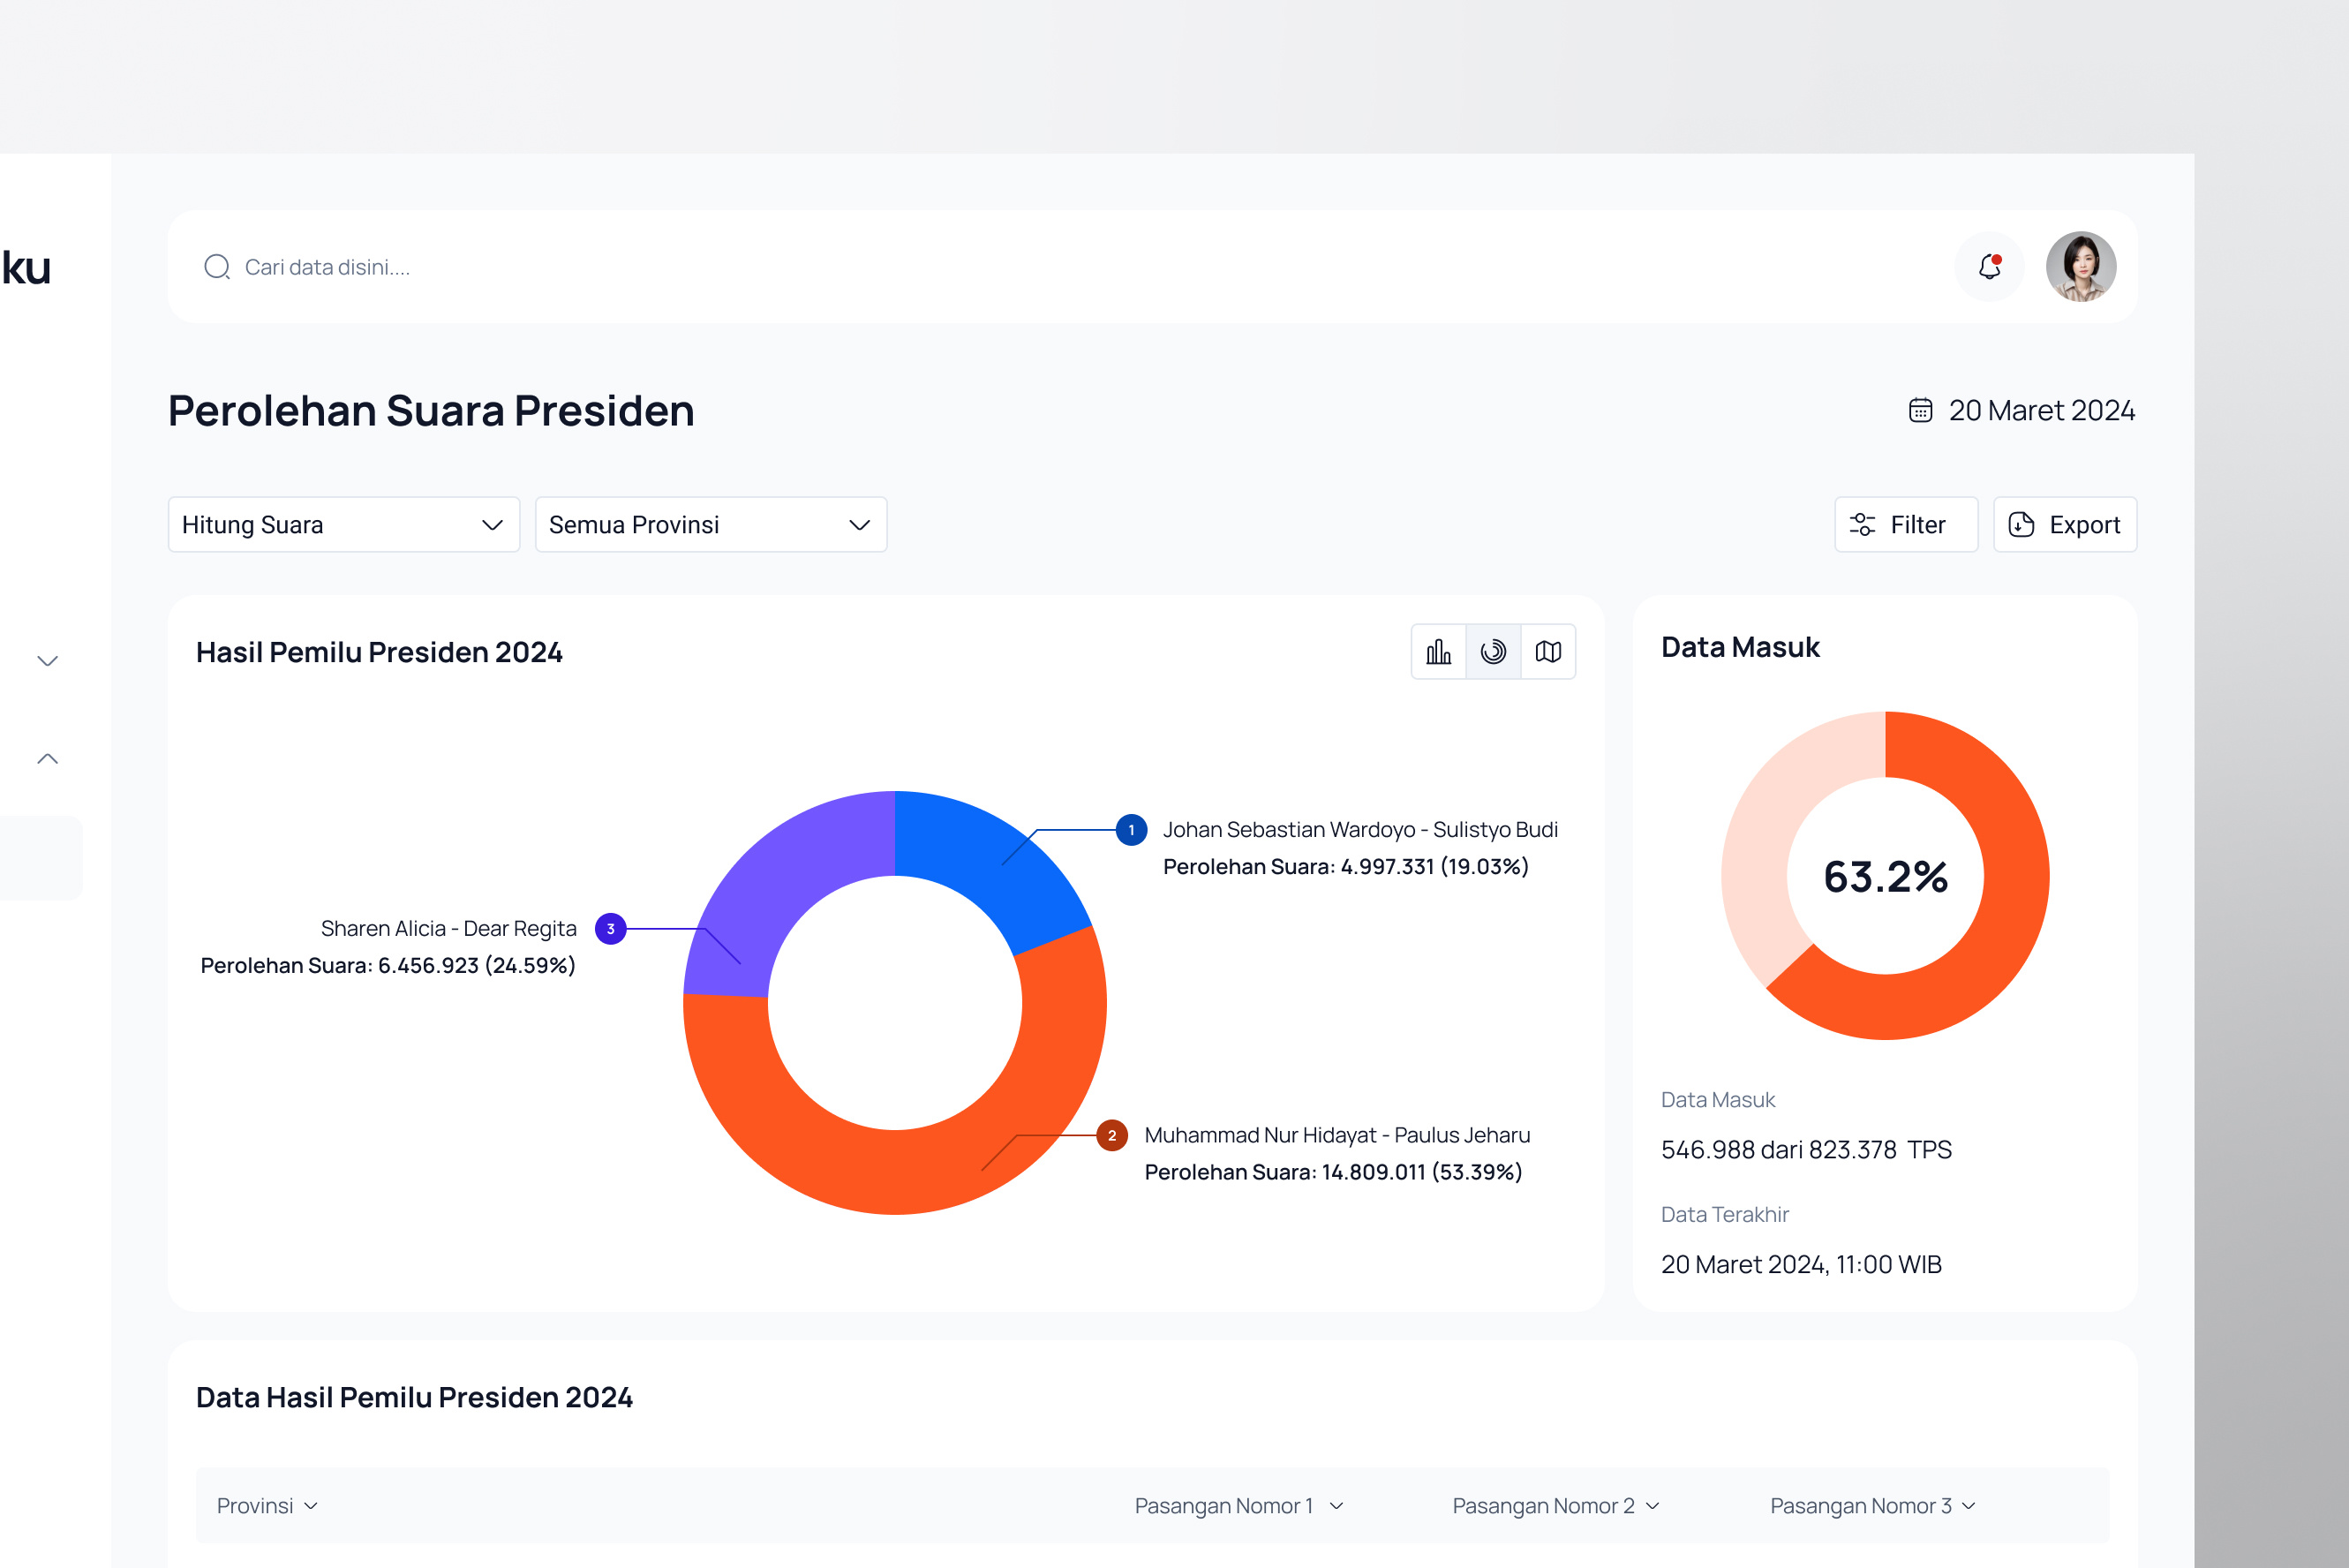Click the download icon inside Export button

pos(2022,524)
